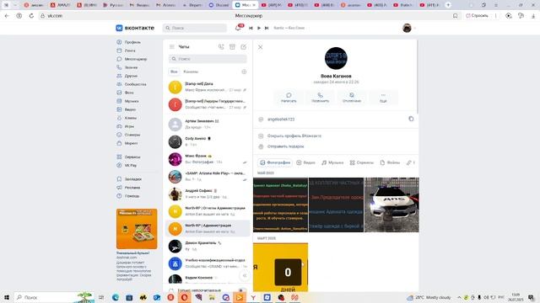Start a new call from chats header
Image resolution: width=540 pixels, height=303 pixels.
pyautogui.click(x=221, y=47)
